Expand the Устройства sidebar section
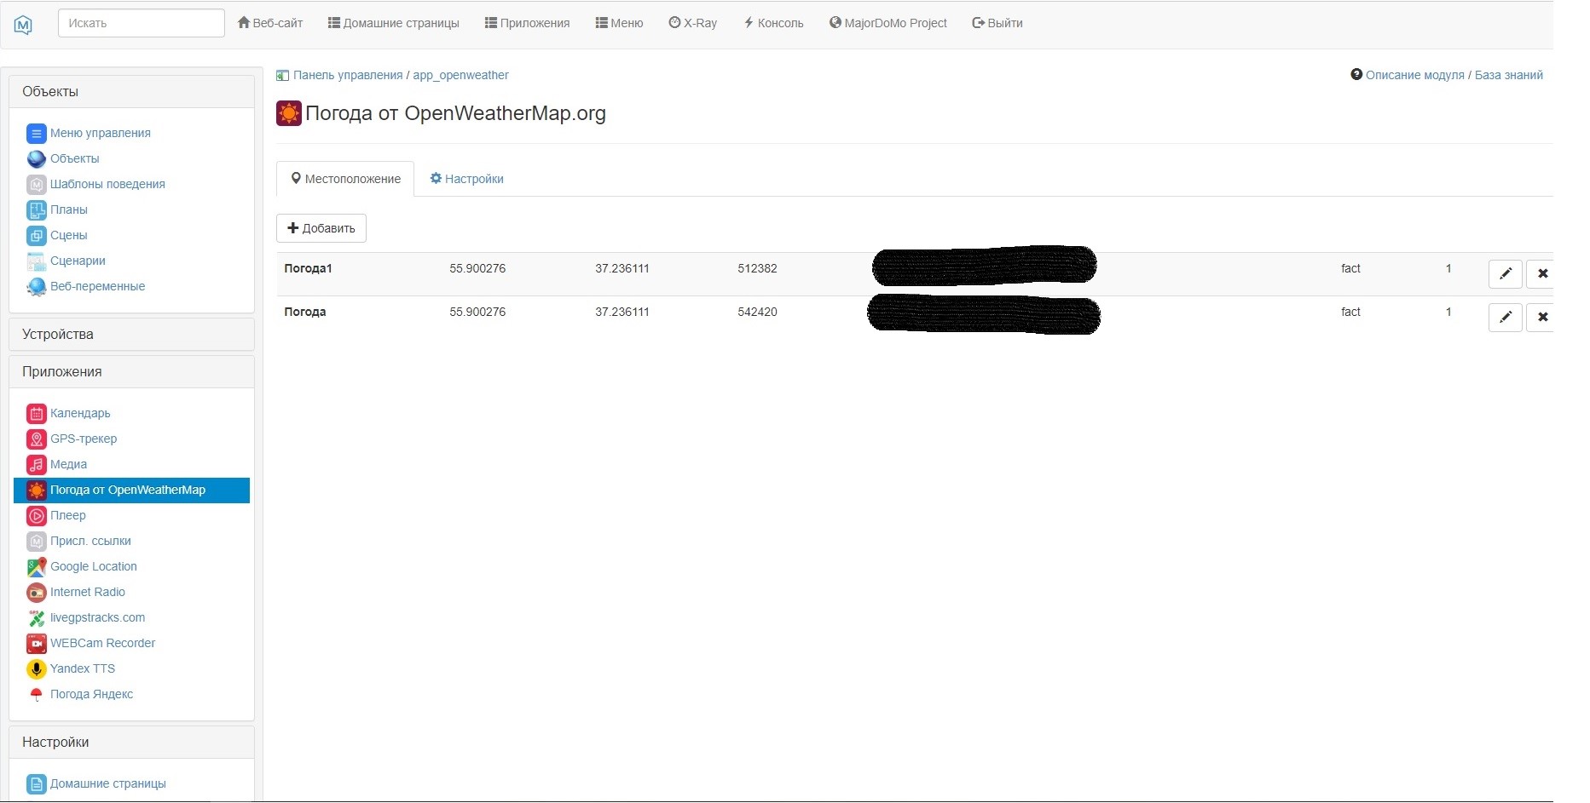The height and width of the screenshot is (803, 1590). pos(131,335)
